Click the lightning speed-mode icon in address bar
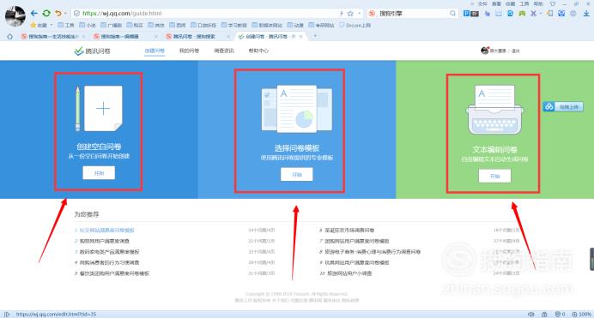 [x=341, y=13]
